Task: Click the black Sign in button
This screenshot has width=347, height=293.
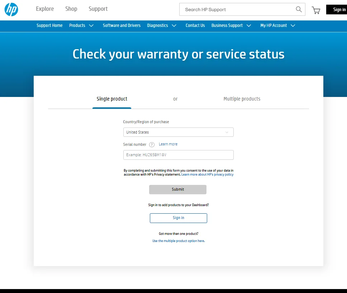Action: (x=337, y=10)
